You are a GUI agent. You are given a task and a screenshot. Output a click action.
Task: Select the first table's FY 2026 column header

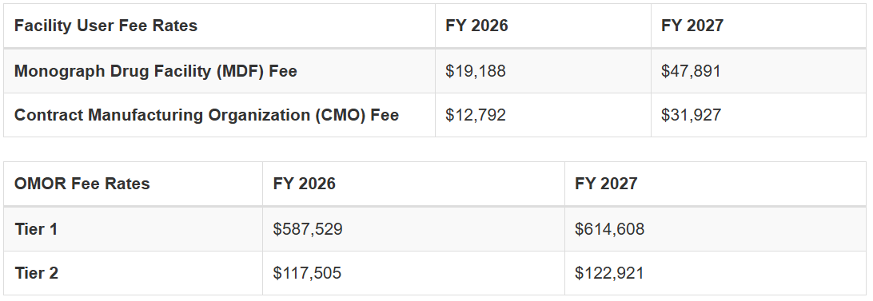coord(476,26)
